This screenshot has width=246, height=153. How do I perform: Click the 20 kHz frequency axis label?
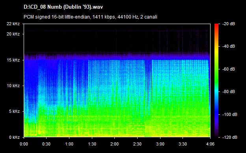[13, 34]
